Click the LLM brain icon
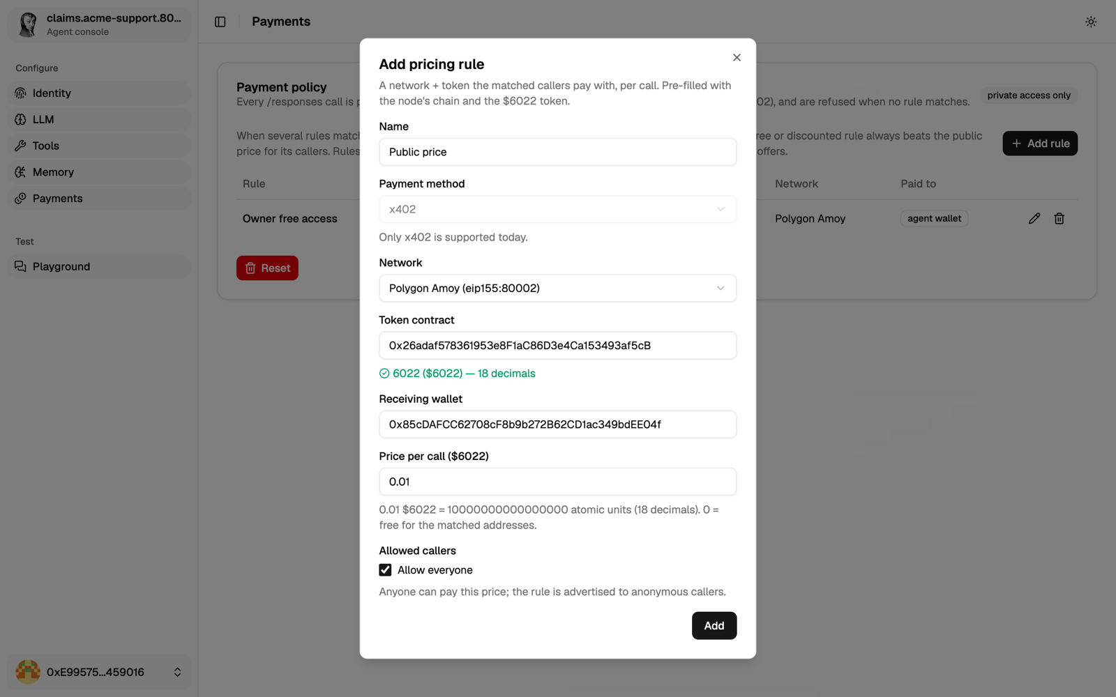This screenshot has height=697, width=1116. tap(20, 119)
